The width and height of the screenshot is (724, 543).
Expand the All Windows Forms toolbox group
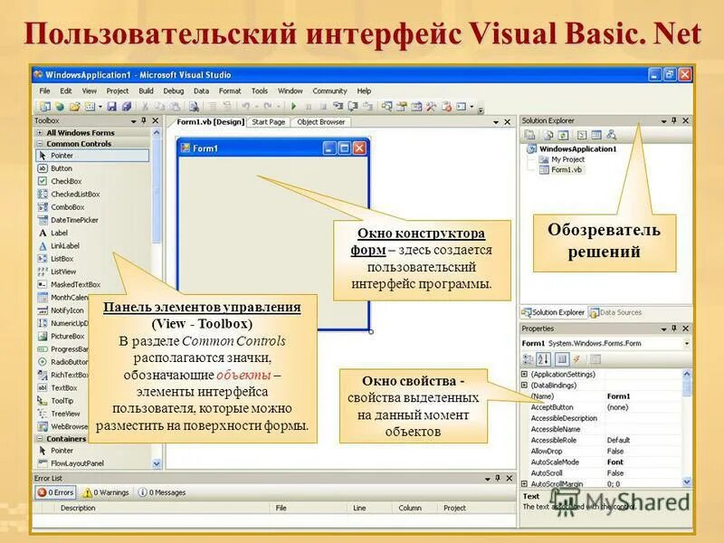[x=40, y=133]
